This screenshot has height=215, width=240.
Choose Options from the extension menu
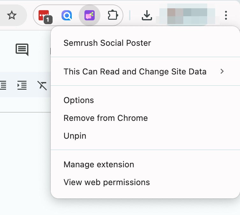click(79, 100)
